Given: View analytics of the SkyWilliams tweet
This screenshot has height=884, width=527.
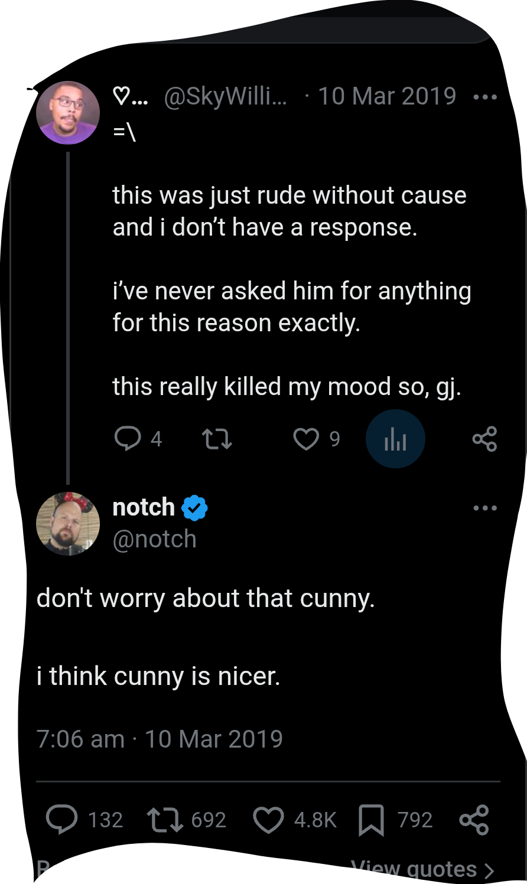Looking at the screenshot, I should pyautogui.click(x=395, y=439).
